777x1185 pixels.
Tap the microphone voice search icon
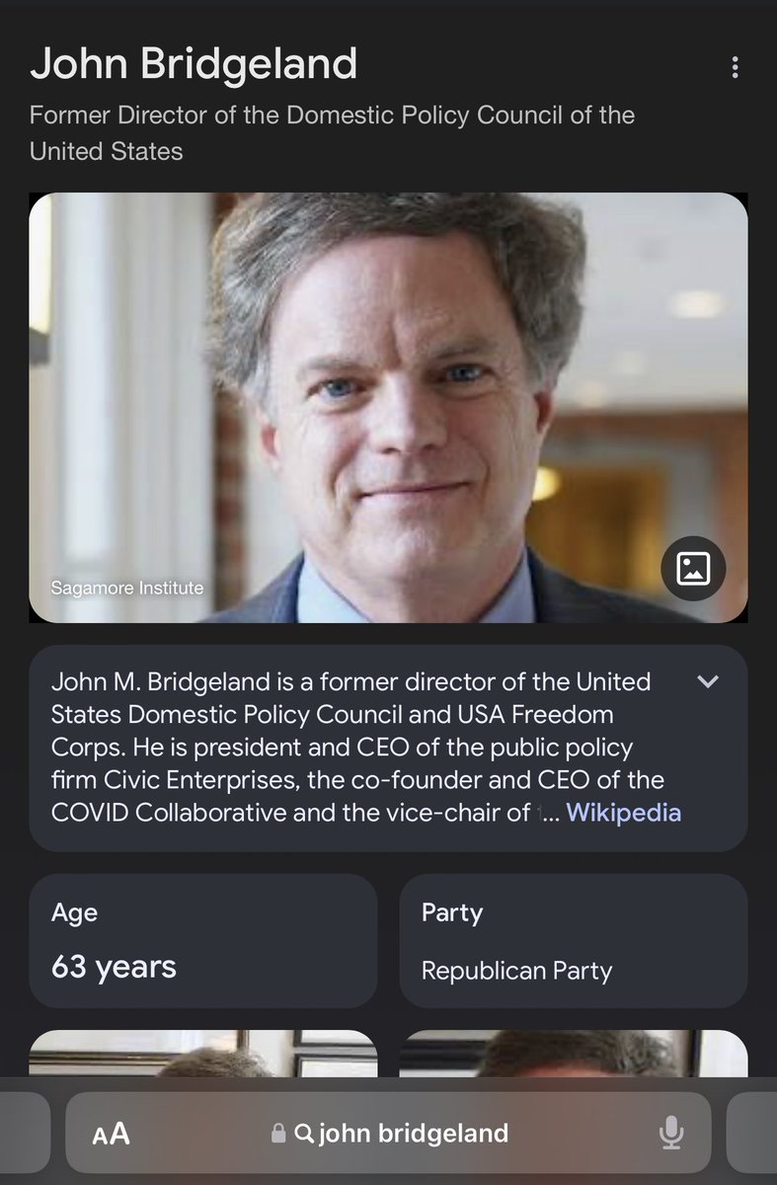click(671, 1133)
